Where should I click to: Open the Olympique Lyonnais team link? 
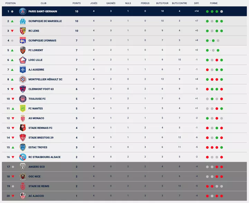[42, 41]
